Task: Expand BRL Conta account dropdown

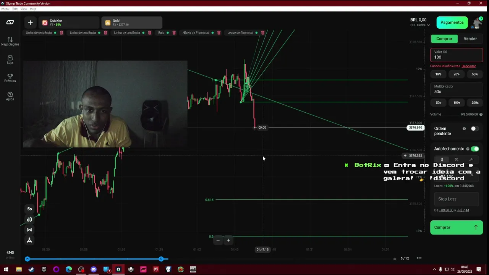Action: coord(420,25)
